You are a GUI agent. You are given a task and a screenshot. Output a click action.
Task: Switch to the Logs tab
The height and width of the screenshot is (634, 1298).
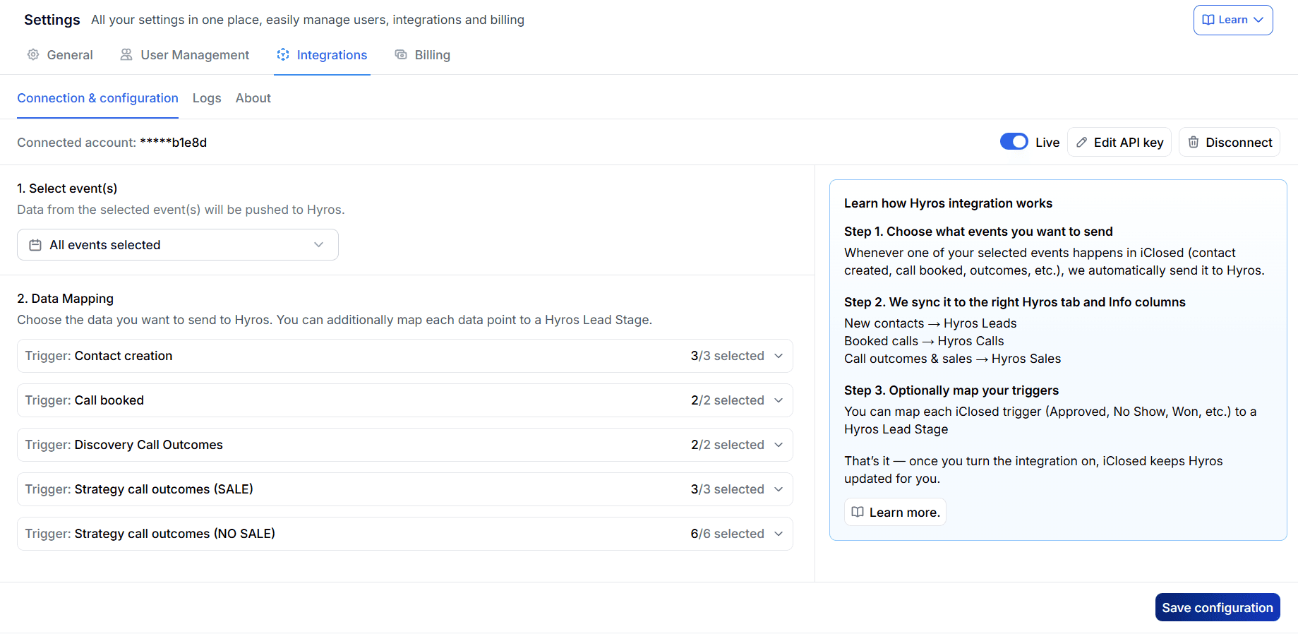207,98
